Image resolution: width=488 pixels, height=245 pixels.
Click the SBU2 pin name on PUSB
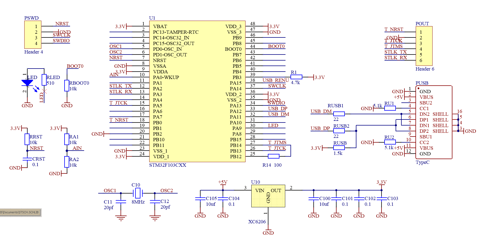pos(426,103)
